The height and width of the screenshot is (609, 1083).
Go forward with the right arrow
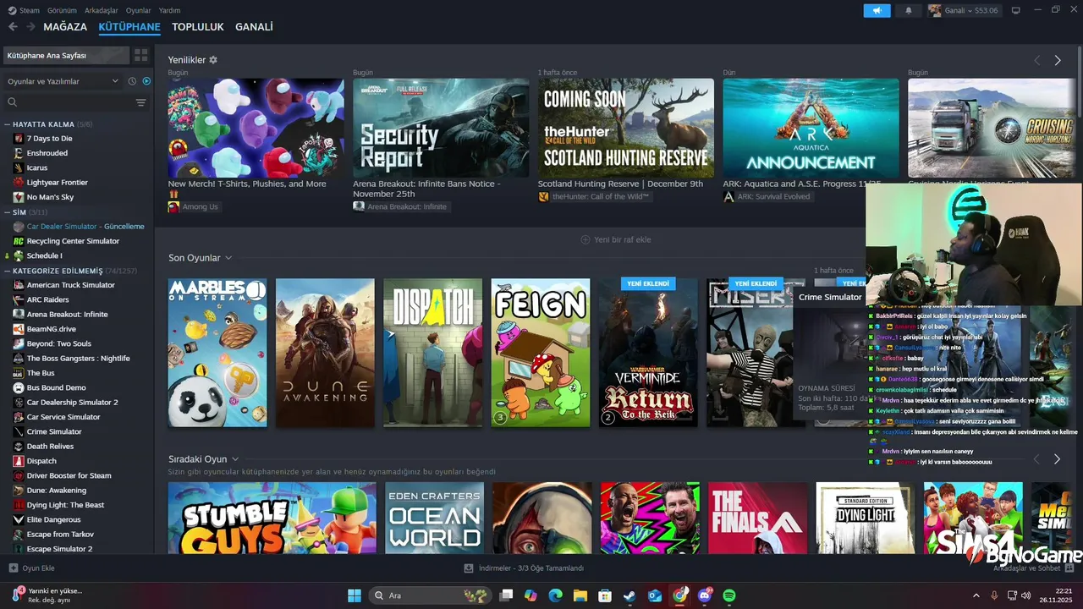tap(30, 27)
